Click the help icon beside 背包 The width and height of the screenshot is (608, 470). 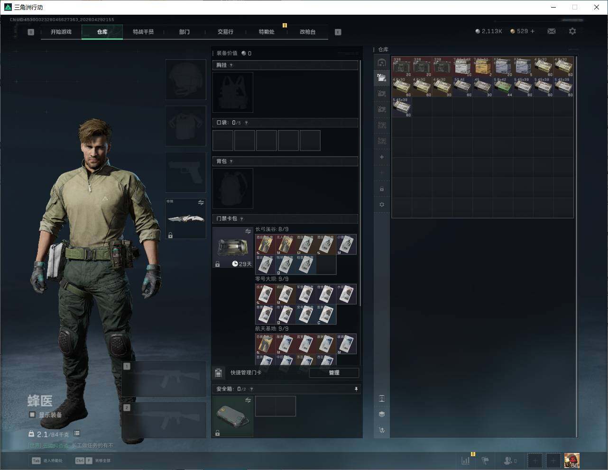click(231, 162)
